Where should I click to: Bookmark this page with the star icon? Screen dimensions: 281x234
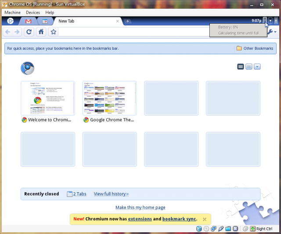click(53, 32)
